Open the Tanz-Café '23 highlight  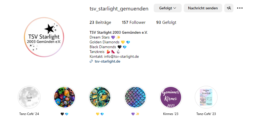(x=206, y=97)
